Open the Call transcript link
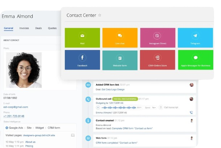This screenshot has width=221, height=148. pos(171,107)
